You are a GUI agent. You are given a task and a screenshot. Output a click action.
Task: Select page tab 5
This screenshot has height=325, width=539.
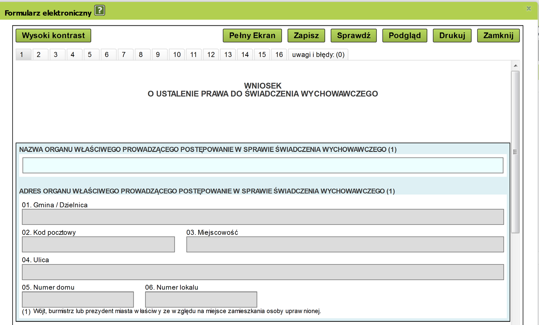[x=91, y=55]
